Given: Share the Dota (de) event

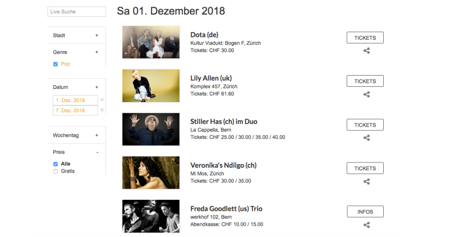Looking at the screenshot, I should tap(366, 51).
